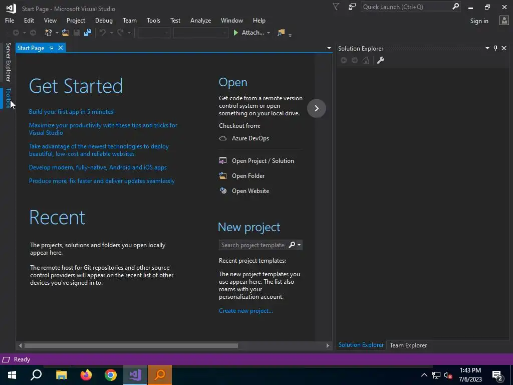The image size is (513, 385).
Task: Click the Solution Explorer Home icon
Action: 366,60
